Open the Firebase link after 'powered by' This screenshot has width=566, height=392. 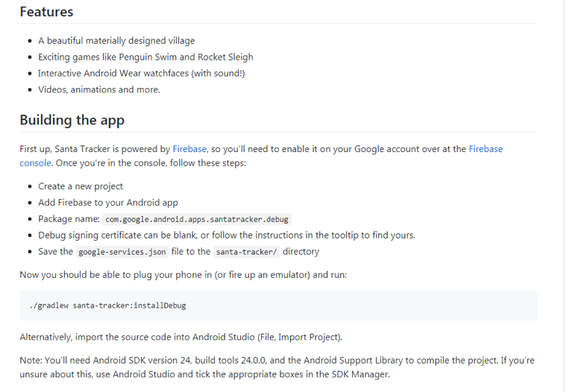189,149
